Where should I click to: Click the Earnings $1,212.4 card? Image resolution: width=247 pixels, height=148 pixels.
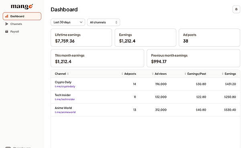pos(145,37)
